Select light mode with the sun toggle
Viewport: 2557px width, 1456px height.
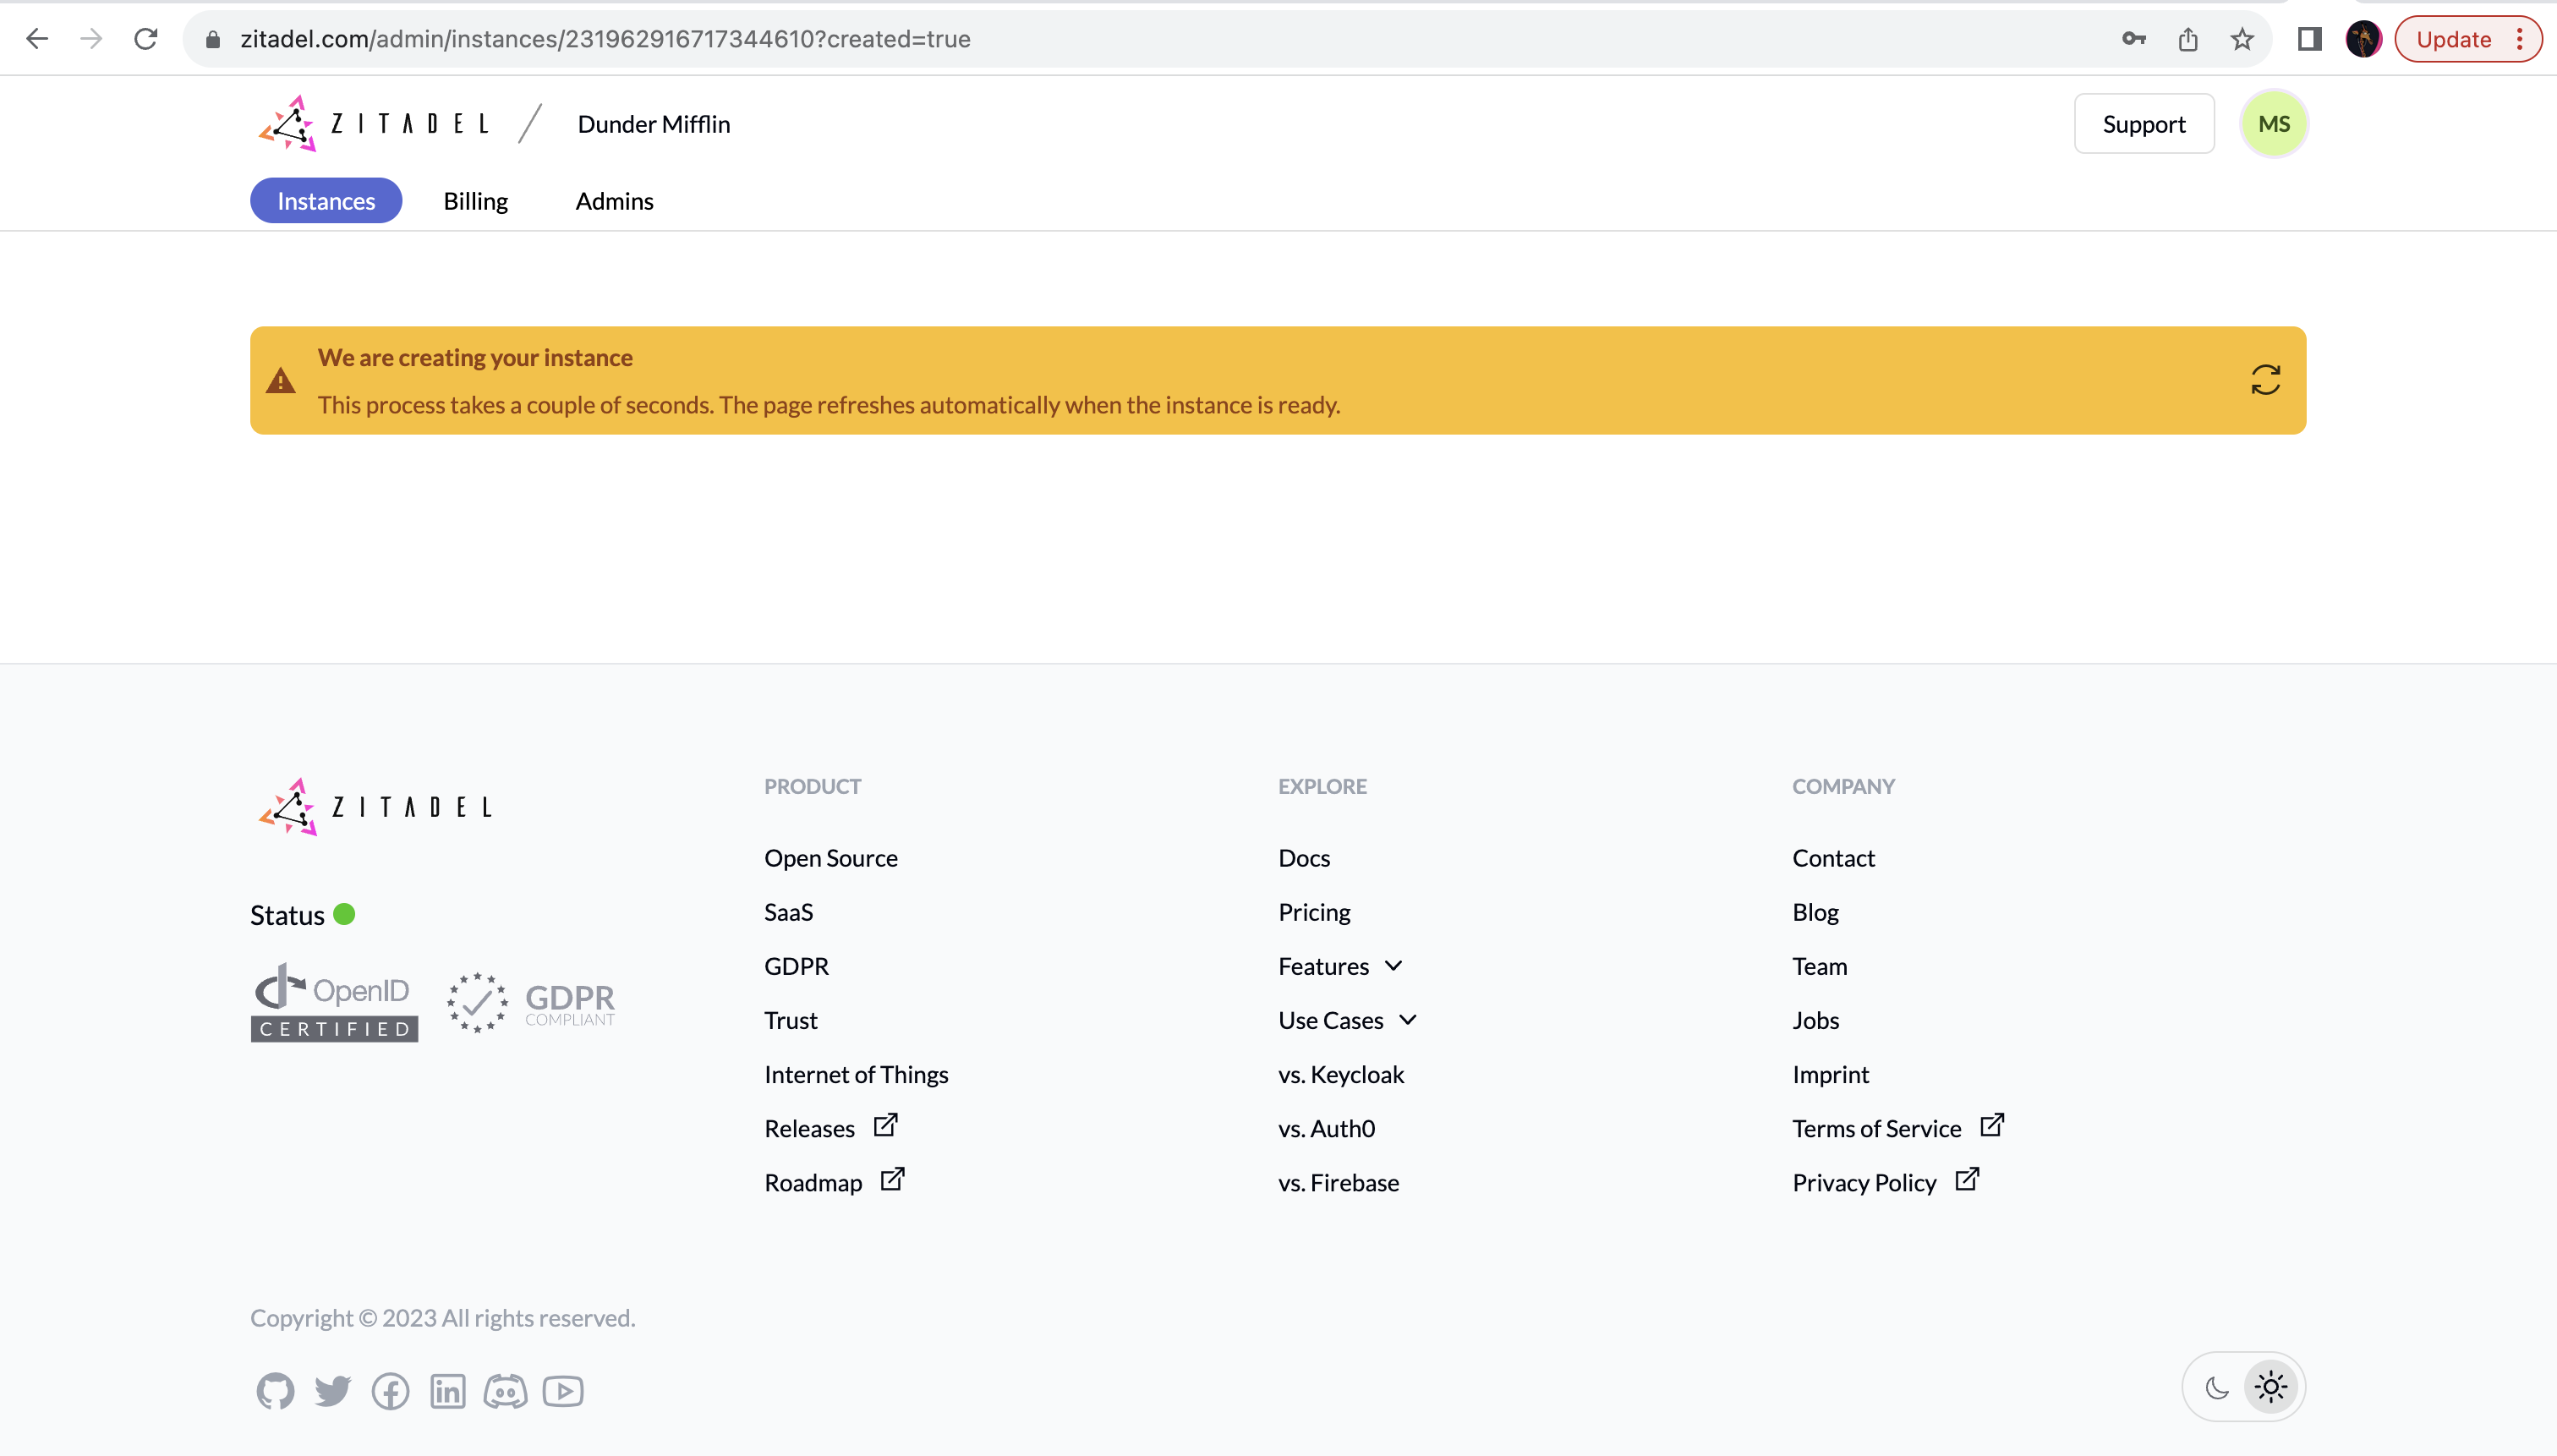coord(2271,1387)
